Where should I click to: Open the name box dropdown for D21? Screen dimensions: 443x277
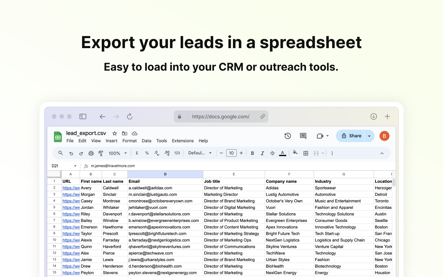75,166
